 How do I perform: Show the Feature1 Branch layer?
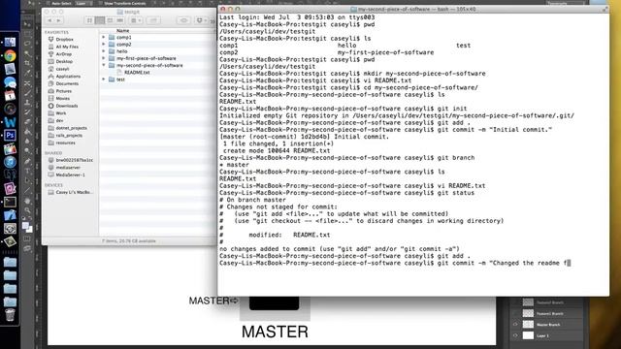(x=515, y=313)
